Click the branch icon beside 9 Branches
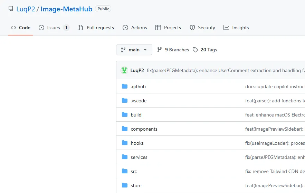Viewport: 305px width, 193px height. (x=160, y=50)
